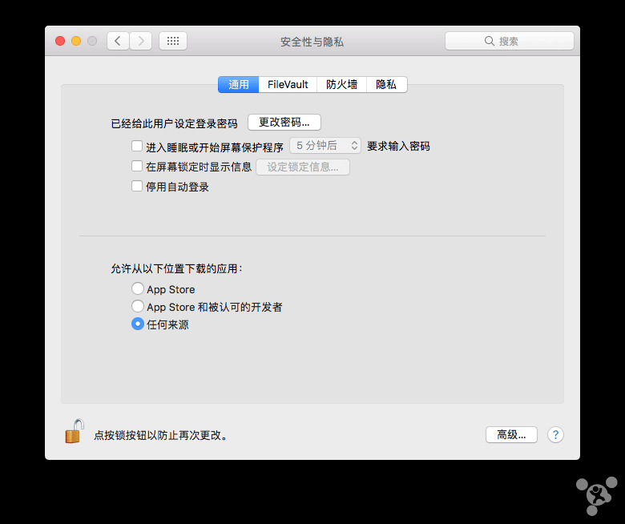The height and width of the screenshot is (524, 625).
Task: Switch to the FileVault tab
Action: pos(288,84)
